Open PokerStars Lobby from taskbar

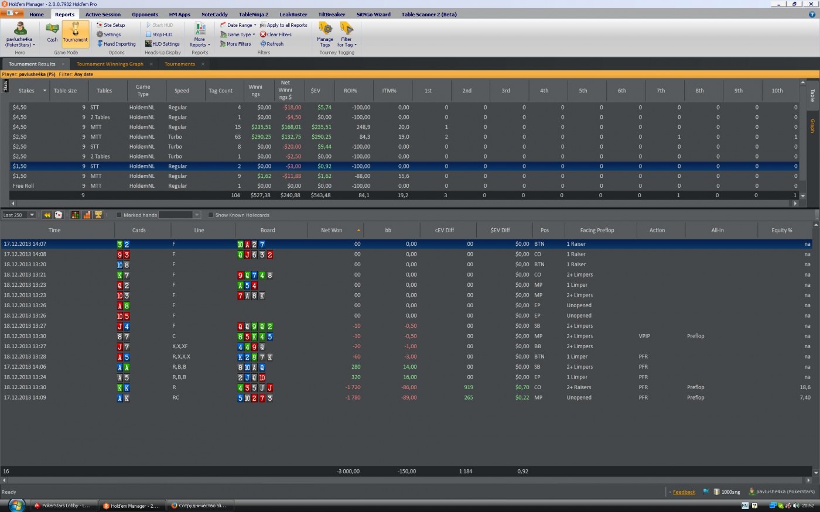coord(62,506)
